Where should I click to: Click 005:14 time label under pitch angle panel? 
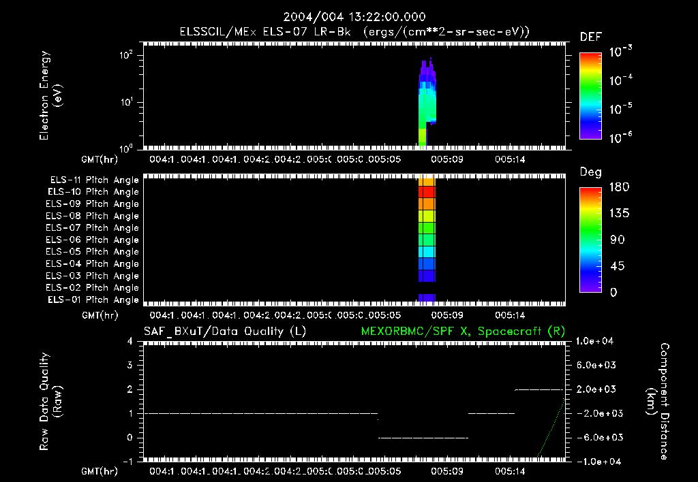(510, 315)
